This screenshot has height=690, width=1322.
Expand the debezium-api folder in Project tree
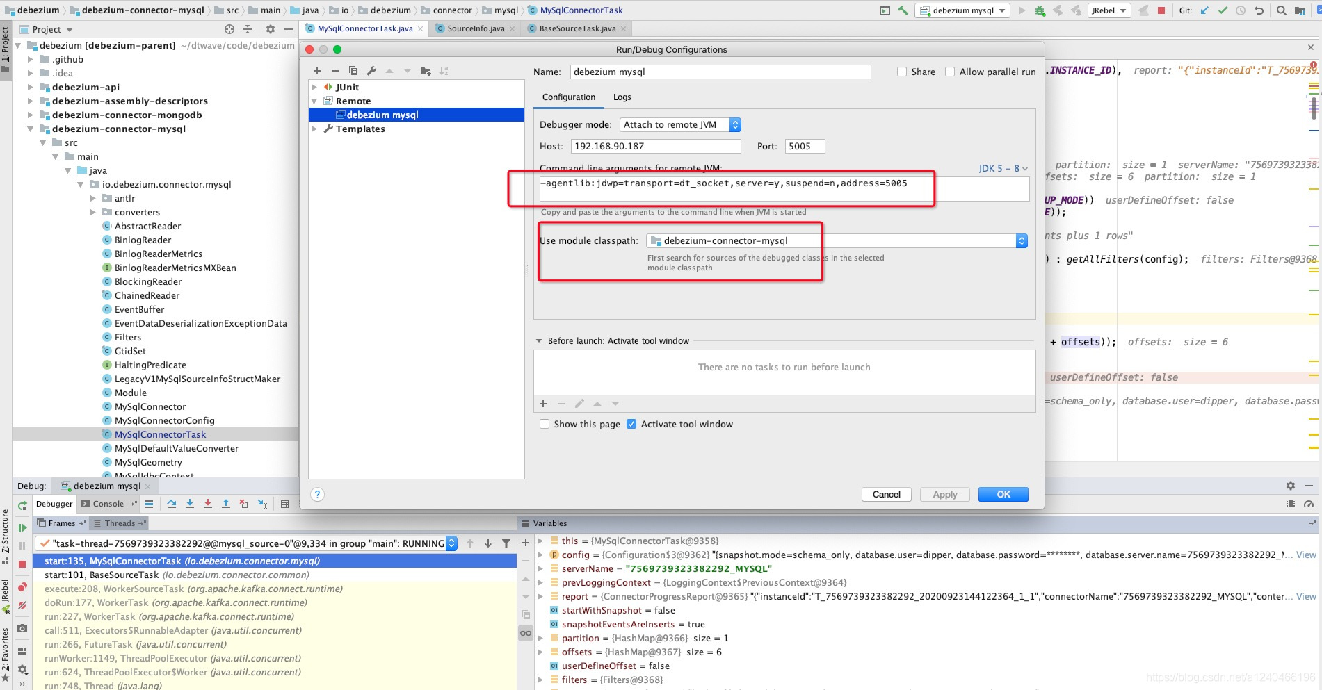tap(30, 87)
